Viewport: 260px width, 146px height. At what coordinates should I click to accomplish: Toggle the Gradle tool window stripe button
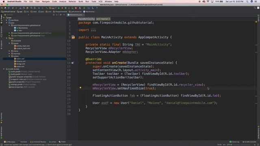coord(258,18)
